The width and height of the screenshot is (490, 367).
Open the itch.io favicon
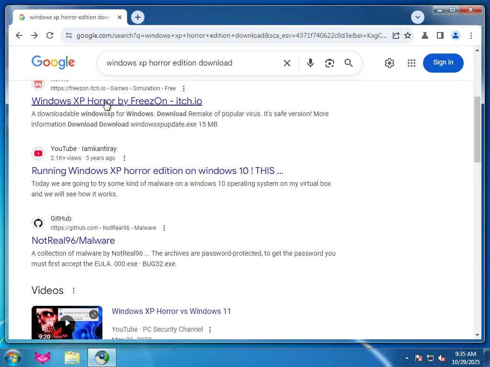pos(38,84)
